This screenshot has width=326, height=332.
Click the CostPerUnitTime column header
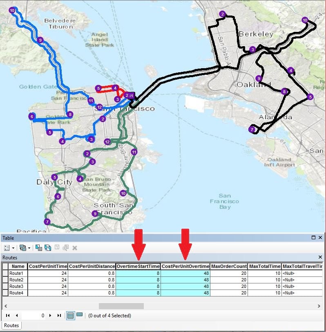[x=48, y=266]
